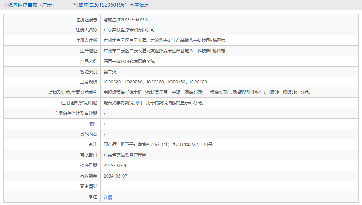Click the structure description beginning 由视频摄像系统主机
This screenshot has width=362, height=205.
tap(208, 92)
